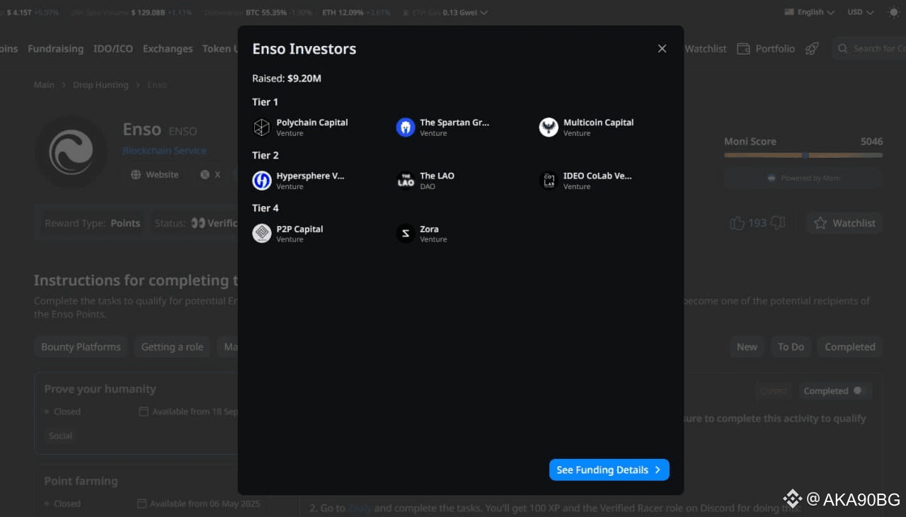Click the thumbs down dislike icon
This screenshot has width=906, height=517.
pyautogui.click(x=778, y=223)
